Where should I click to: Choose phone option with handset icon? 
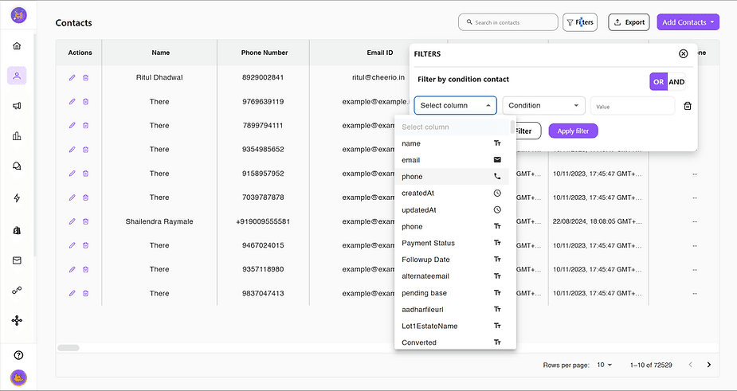tap(453, 177)
